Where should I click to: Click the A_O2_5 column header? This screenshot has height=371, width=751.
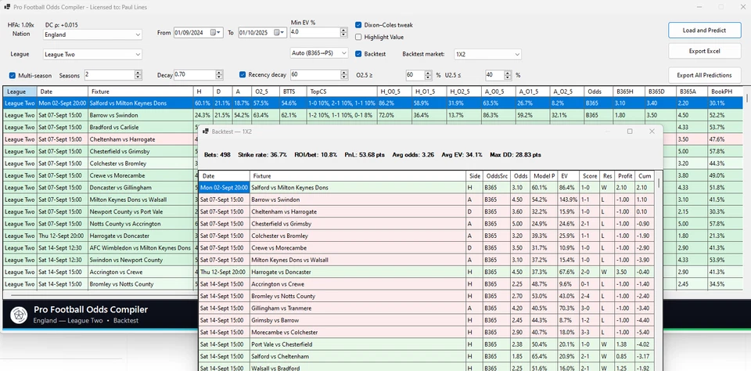(567, 91)
